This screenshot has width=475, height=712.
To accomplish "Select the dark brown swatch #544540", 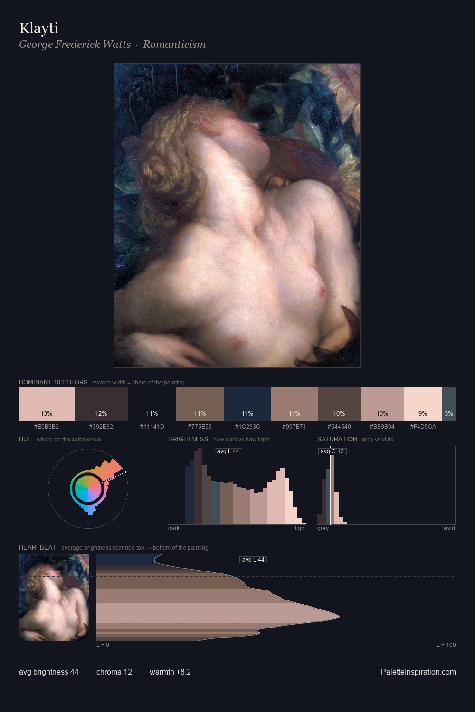I will click(x=339, y=404).
